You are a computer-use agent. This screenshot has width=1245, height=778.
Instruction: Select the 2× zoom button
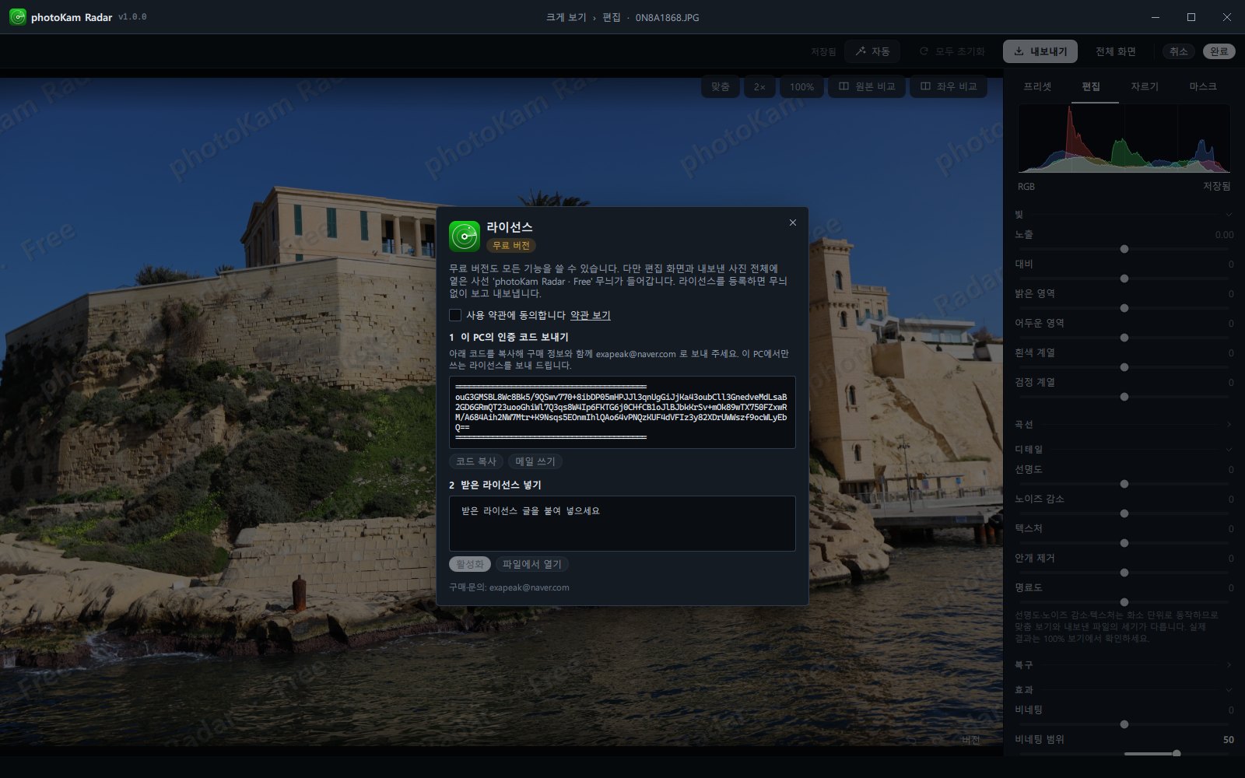(759, 86)
